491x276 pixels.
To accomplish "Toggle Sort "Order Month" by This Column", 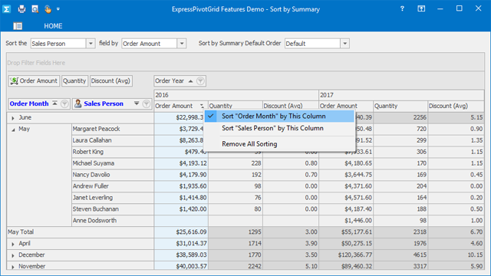I will 279,116.
